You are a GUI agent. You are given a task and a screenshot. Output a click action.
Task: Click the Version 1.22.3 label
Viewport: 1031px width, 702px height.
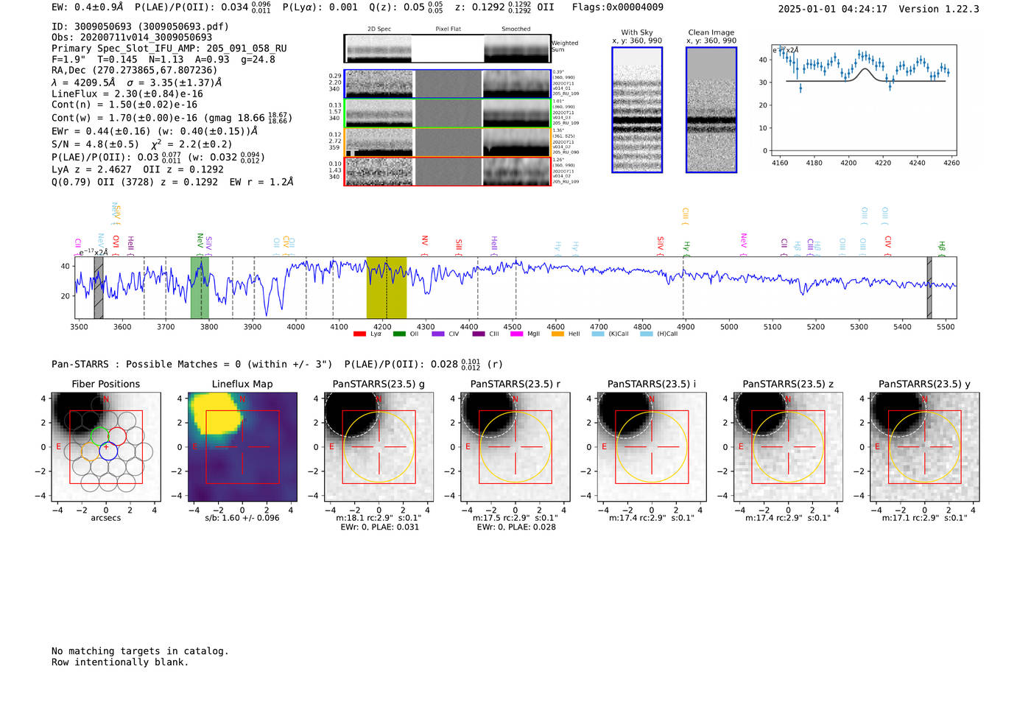[939, 9]
